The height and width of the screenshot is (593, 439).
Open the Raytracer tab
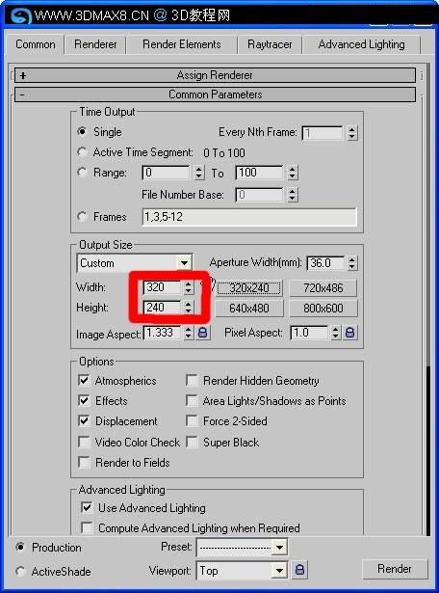point(270,44)
